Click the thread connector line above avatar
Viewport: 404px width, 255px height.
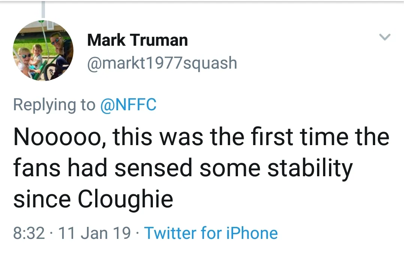coord(43,9)
